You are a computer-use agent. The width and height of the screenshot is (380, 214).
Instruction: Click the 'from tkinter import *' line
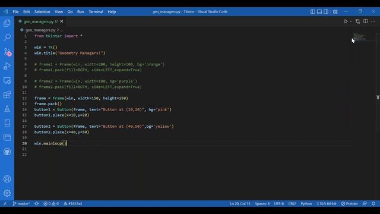58,36
